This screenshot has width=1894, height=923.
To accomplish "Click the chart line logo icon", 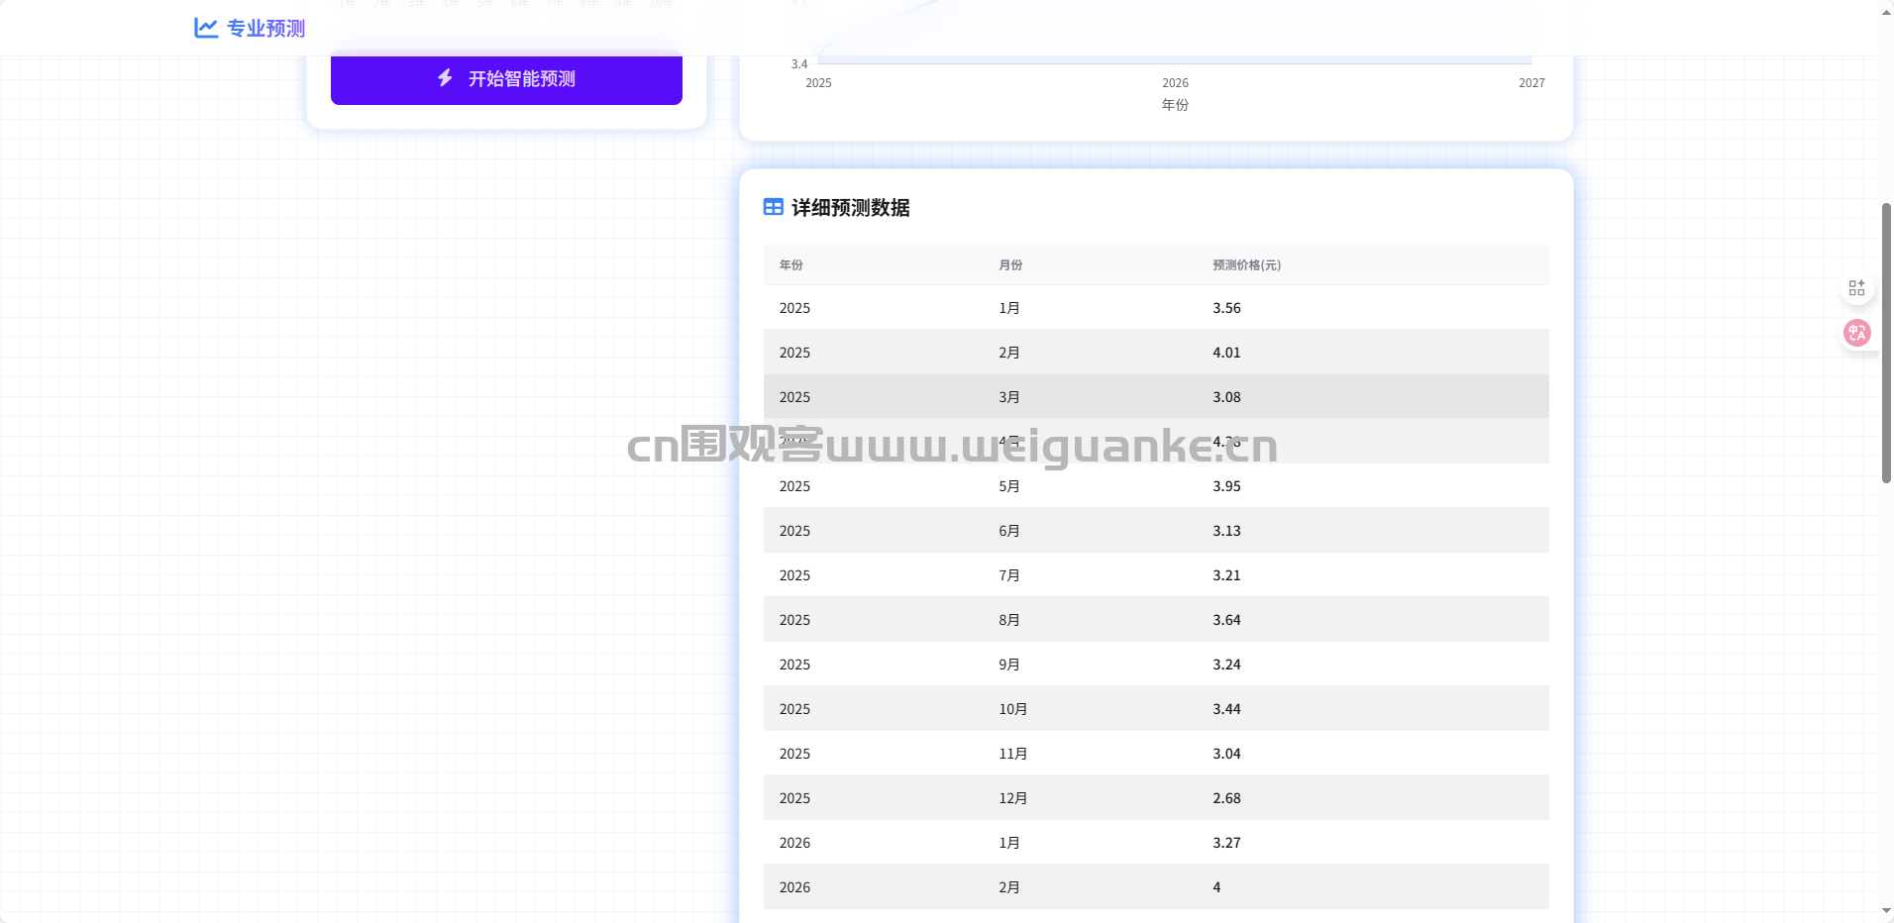I will 206,28.
